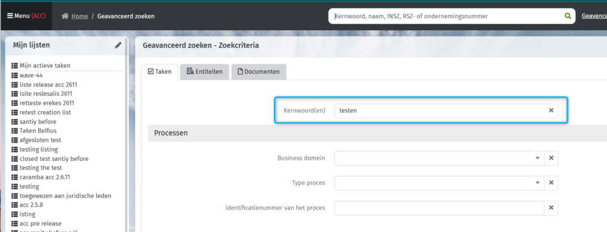Viewport: 607px width, 232px height.
Task: Click the list icon beside caramba acc 2.6.11
Action: pyautogui.click(x=15, y=177)
